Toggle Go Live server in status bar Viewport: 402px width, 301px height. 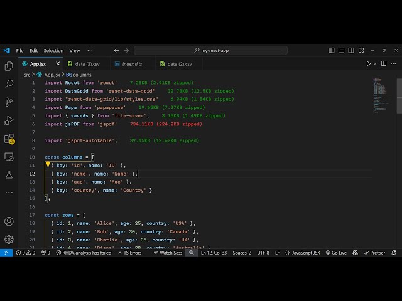tap(336, 253)
